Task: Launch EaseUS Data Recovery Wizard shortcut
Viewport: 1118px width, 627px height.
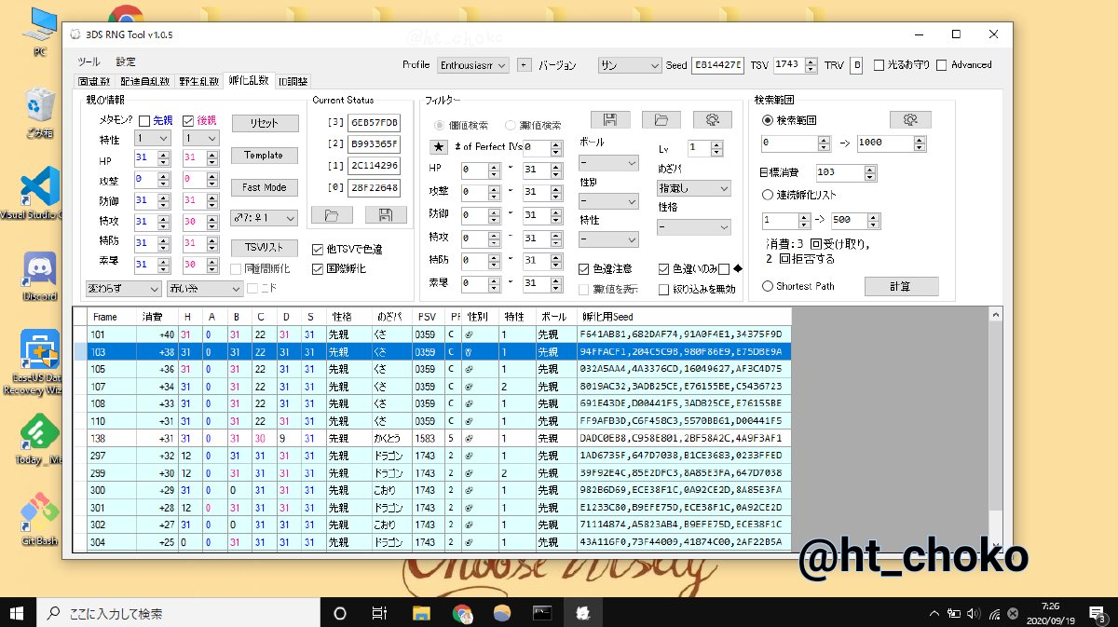Action: [40, 363]
